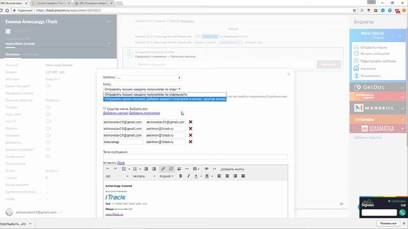Choose 'send each recipient separately' option

pos(165,95)
